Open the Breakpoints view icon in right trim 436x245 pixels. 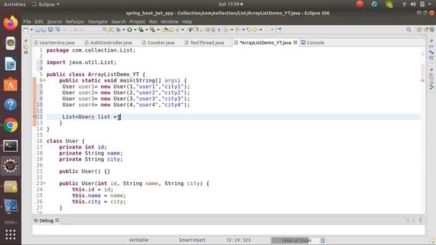[x=431, y=52]
